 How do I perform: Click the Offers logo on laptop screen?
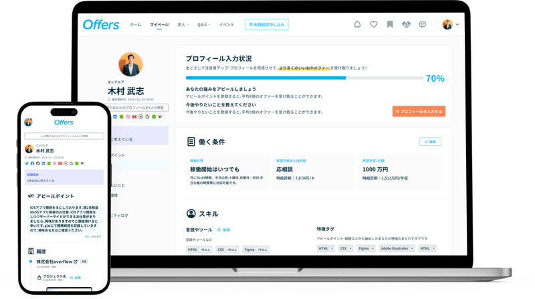(x=101, y=25)
